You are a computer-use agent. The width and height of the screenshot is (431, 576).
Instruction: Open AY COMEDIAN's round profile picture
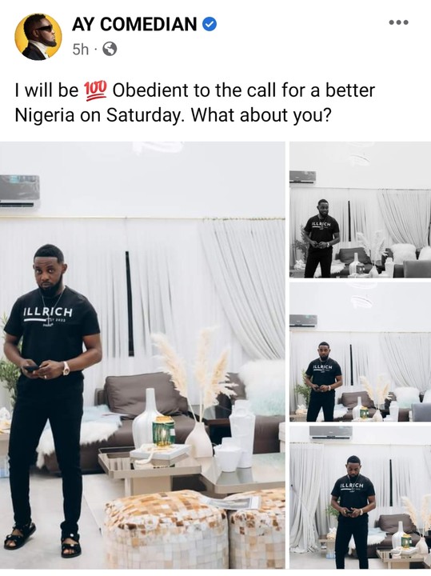pyautogui.click(x=38, y=37)
